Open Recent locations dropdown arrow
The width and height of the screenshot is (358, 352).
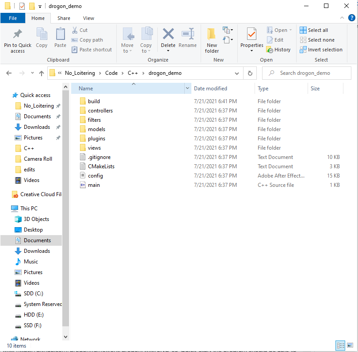(x=32, y=73)
